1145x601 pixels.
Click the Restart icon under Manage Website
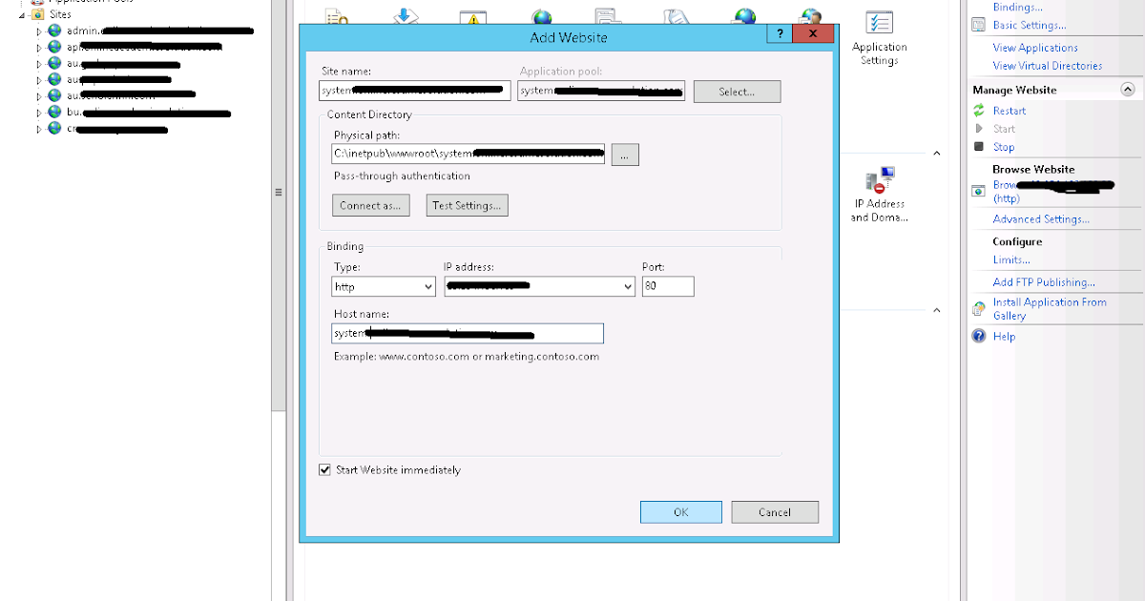coord(976,110)
